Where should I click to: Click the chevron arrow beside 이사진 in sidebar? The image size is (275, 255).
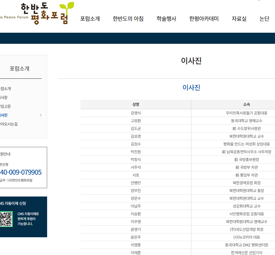41,115
